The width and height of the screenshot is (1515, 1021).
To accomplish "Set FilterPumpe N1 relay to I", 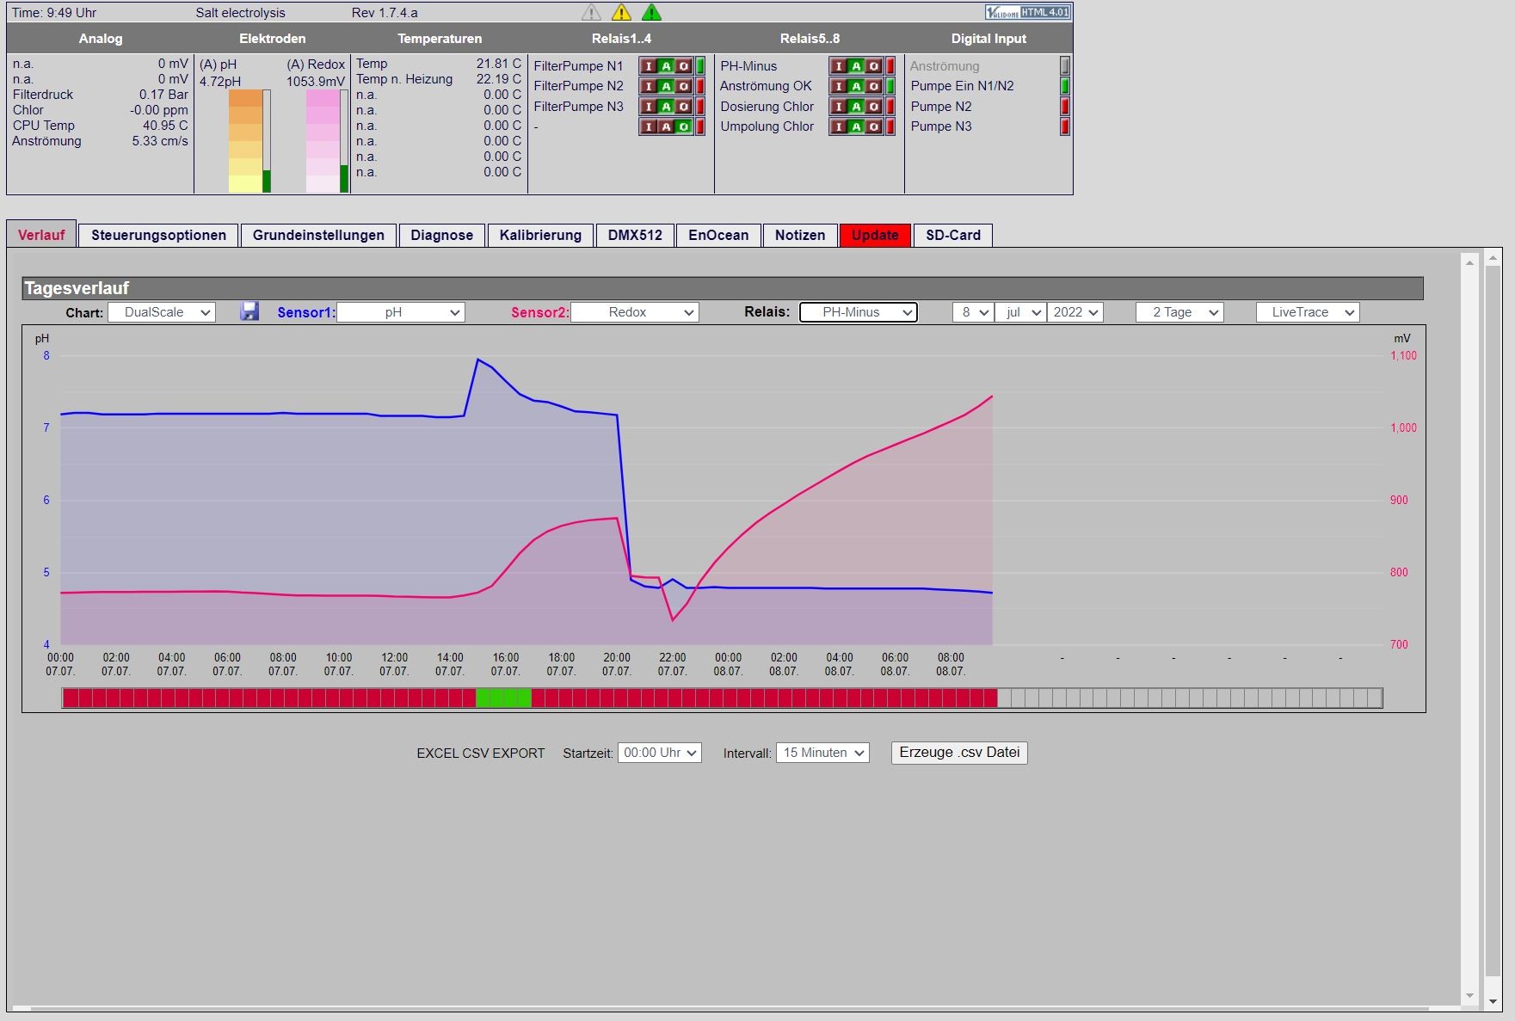I will tap(649, 66).
